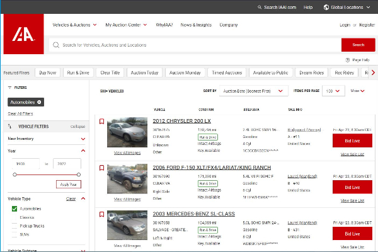This screenshot has width=378, height=252.
Task: Click the silver Chrysler 200 thumbnail
Action: click(x=127, y=132)
